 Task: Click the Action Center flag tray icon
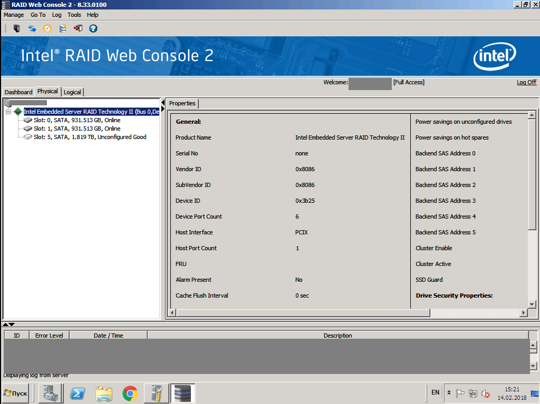point(460,393)
